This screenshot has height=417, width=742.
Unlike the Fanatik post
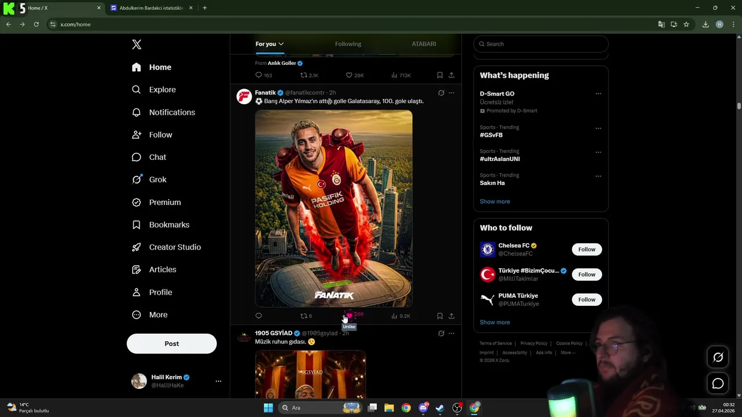point(349,316)
